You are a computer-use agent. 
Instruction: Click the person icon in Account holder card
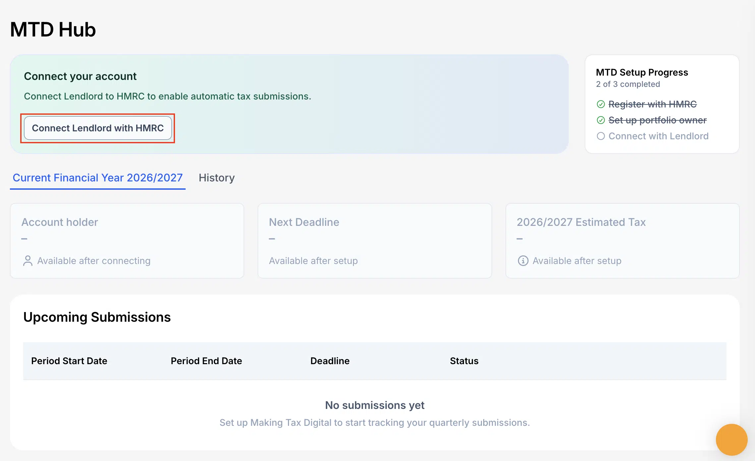[x=28, y=261]
